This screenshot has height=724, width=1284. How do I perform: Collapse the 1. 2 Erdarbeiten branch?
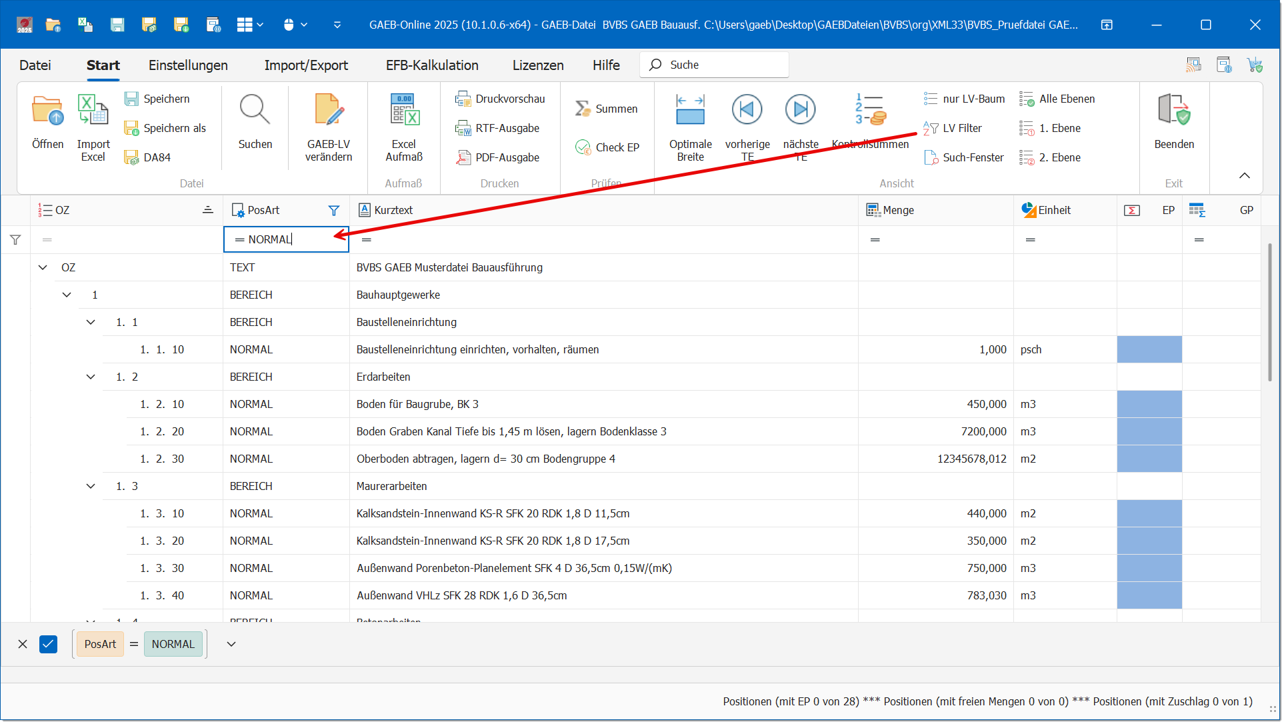click(91, 377)
